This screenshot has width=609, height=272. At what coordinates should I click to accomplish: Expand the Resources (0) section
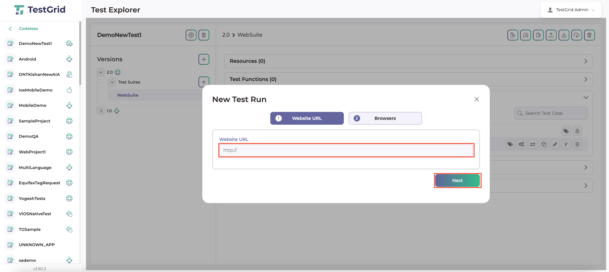(x=408, y=61)
